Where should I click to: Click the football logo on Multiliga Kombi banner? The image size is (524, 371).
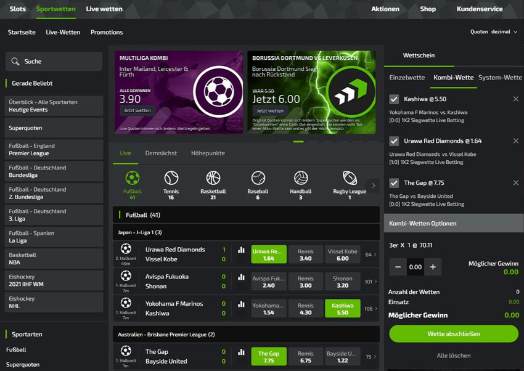219,91
